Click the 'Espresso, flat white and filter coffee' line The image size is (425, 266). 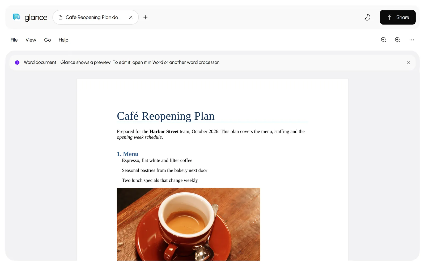coord(157,160)
